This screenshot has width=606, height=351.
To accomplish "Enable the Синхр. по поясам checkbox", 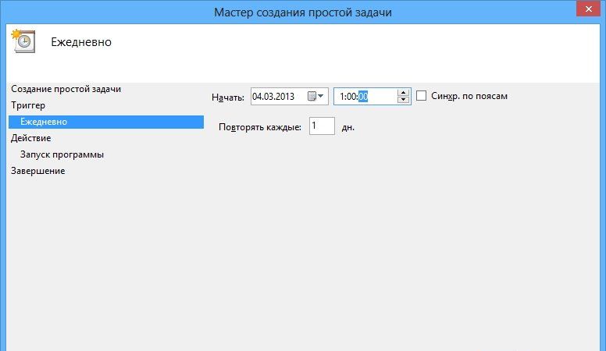I will point(422,96).
